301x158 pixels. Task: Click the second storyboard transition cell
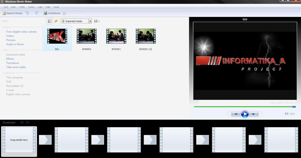point(98,140)
